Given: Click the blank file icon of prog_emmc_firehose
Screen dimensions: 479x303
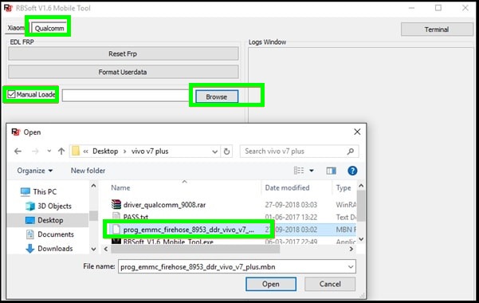Looking at the screenshot, I should pyautogui.click(x=116, y=230).
